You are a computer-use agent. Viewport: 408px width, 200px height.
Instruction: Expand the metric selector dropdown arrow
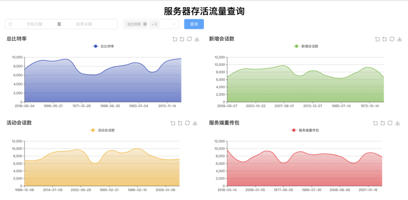click(174, 24)
